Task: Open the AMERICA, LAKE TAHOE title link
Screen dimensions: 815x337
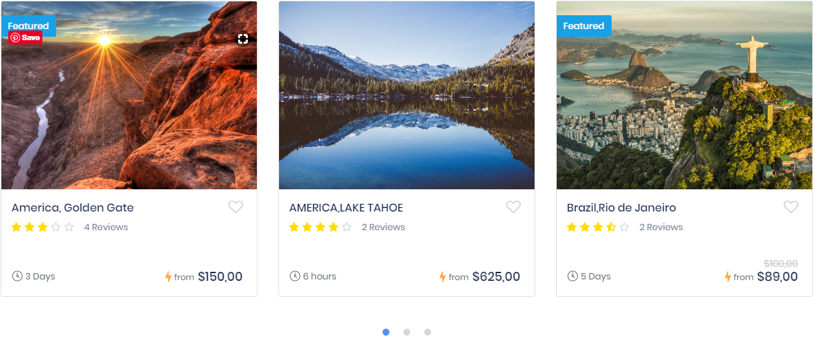Action: (346, 208)
